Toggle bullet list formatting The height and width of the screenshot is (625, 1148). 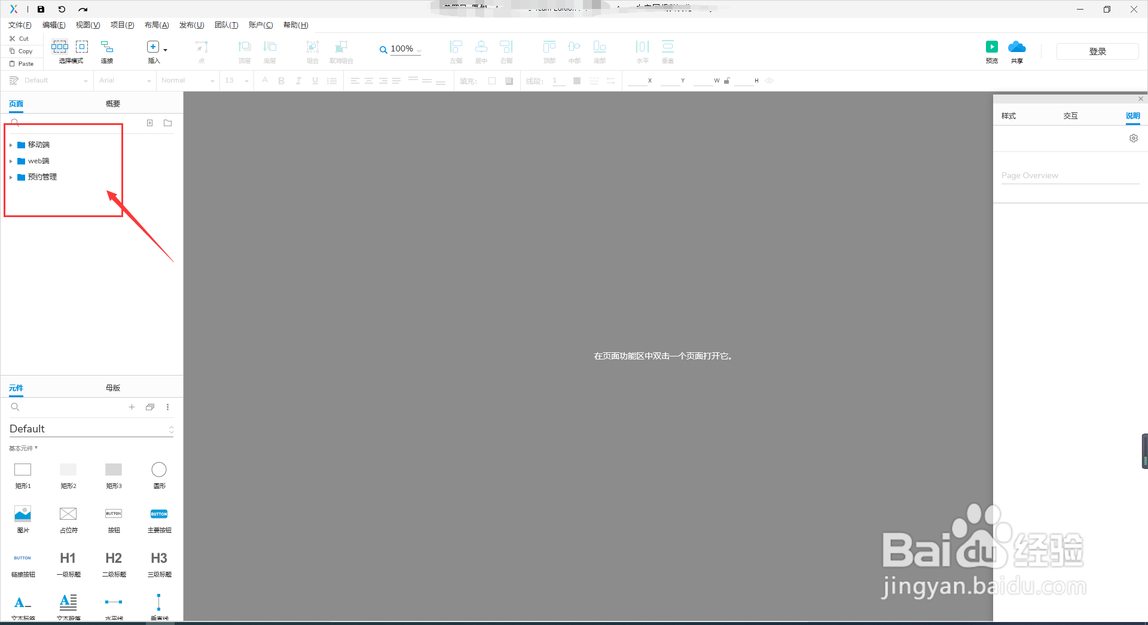pyautogui.click(x=332, y=81)
